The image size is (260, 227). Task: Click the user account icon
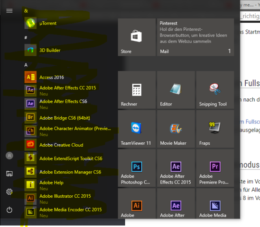point(9,156)
